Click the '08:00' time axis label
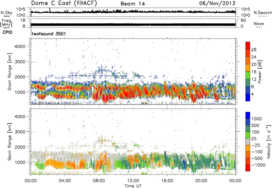 click(x=99, y=181)
